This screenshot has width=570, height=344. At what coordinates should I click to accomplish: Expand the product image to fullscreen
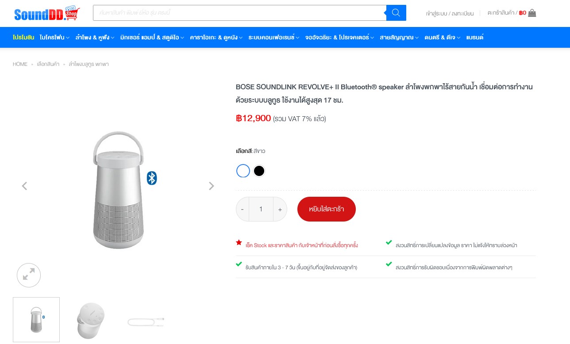pos(29,275)
